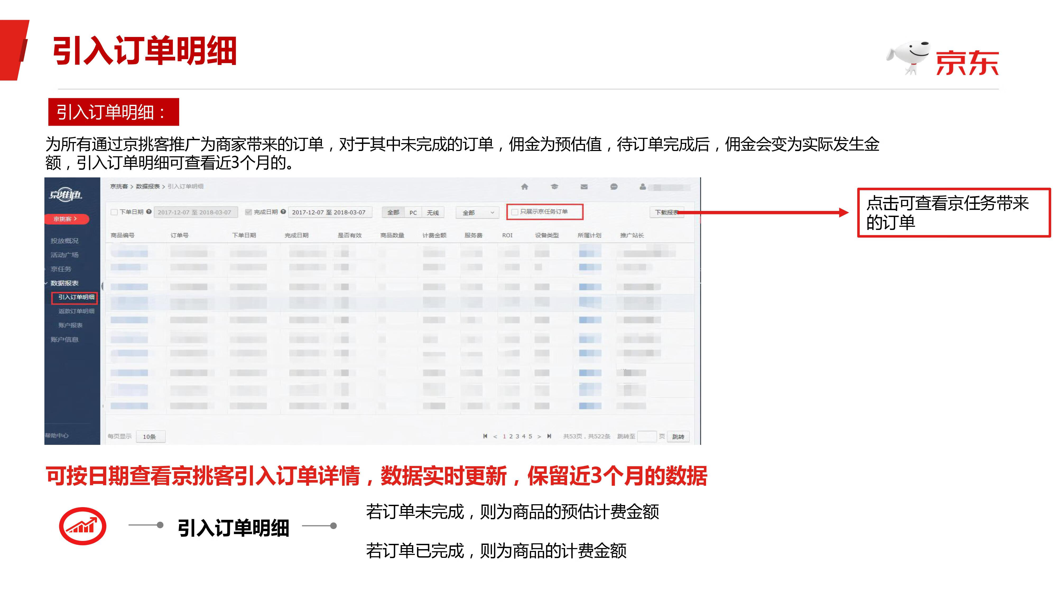Click the 下载报表 button
1057x594 pixels.
(x=667, y=212)
